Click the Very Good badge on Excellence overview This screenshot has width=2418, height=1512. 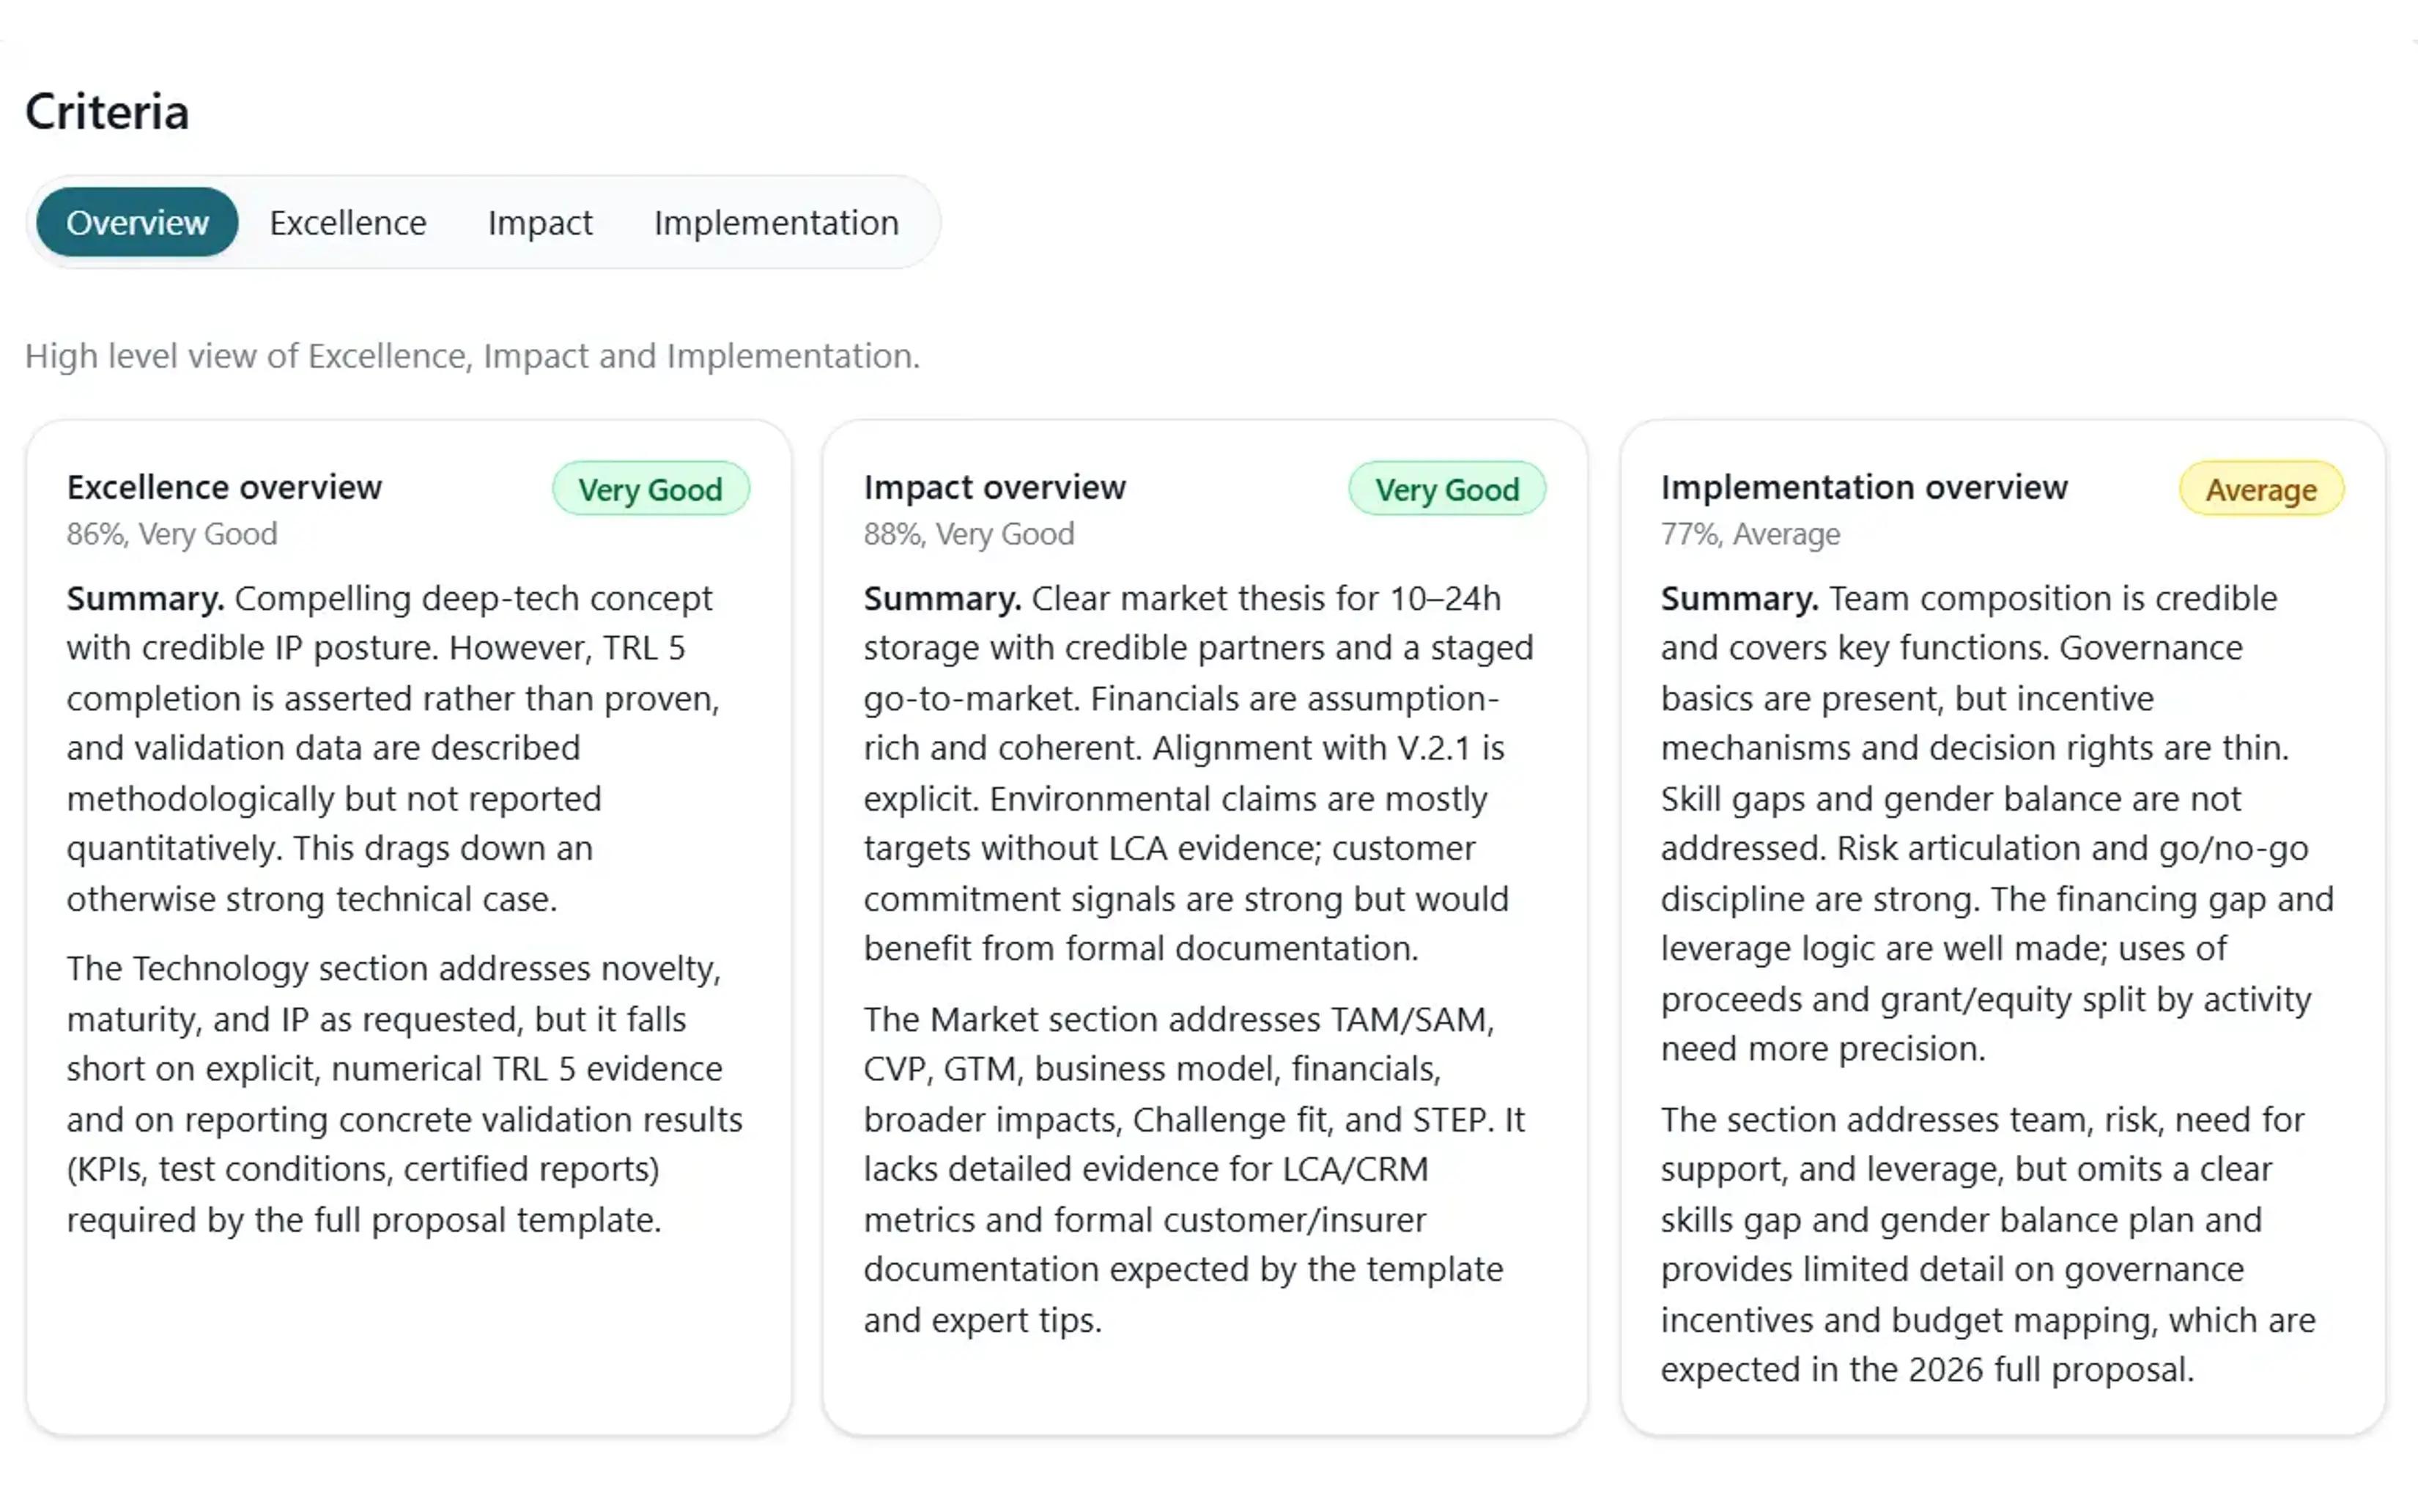click(650, 489)
